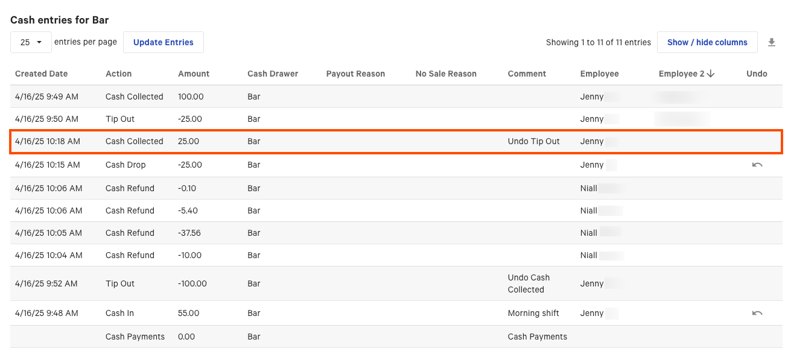Click the Payout Reason column header
This screenshot has height=357, width=788.
pos(355,74)
